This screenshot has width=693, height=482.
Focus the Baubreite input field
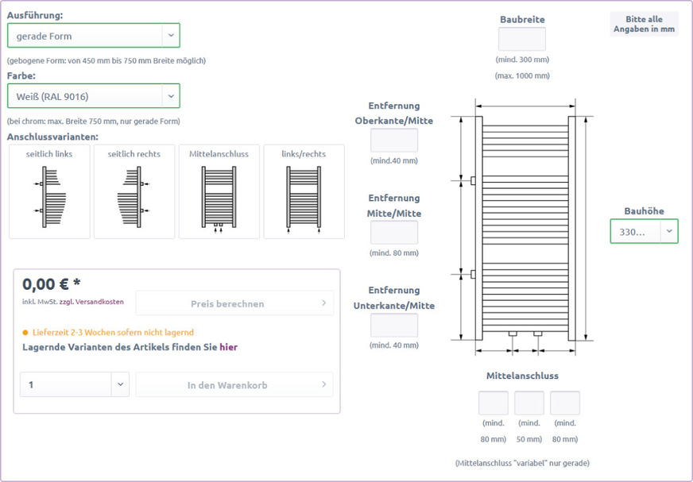point(521,39)
